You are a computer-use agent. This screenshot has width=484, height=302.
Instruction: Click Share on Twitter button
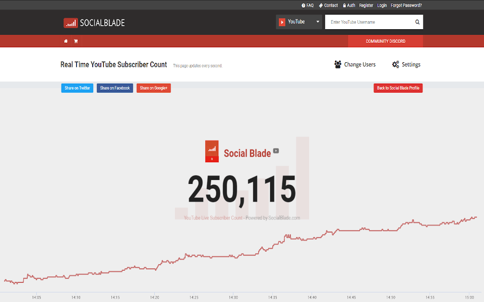click(77, 88)
